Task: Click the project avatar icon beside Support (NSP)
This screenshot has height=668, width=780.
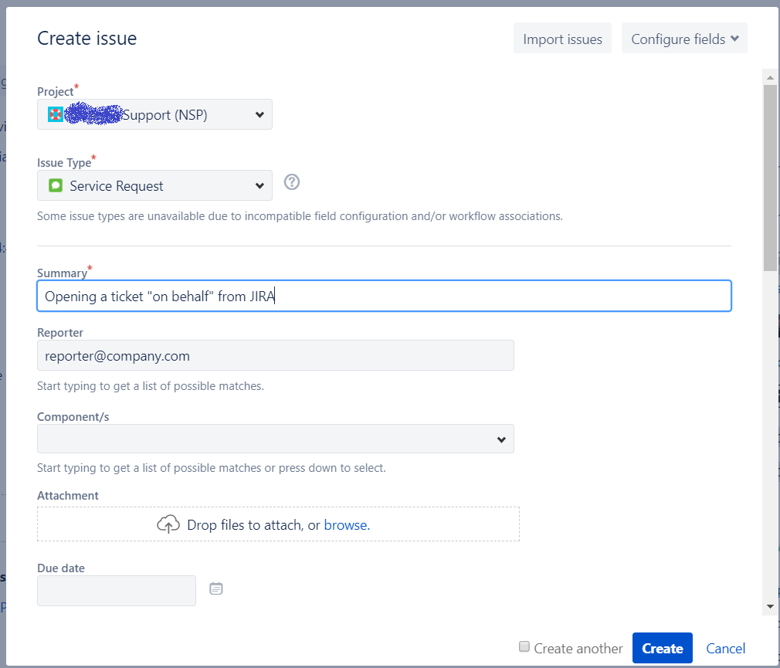Action: coord(55,114)
